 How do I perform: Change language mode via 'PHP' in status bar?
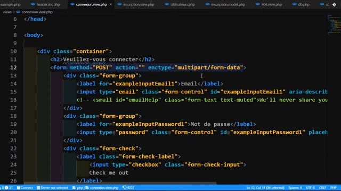pos(334,188)
